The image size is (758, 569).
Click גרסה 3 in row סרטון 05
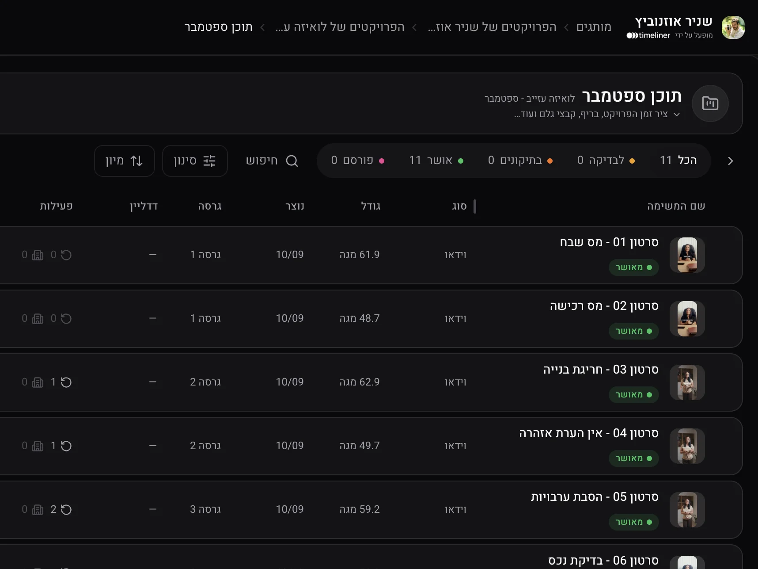(205, 510)
